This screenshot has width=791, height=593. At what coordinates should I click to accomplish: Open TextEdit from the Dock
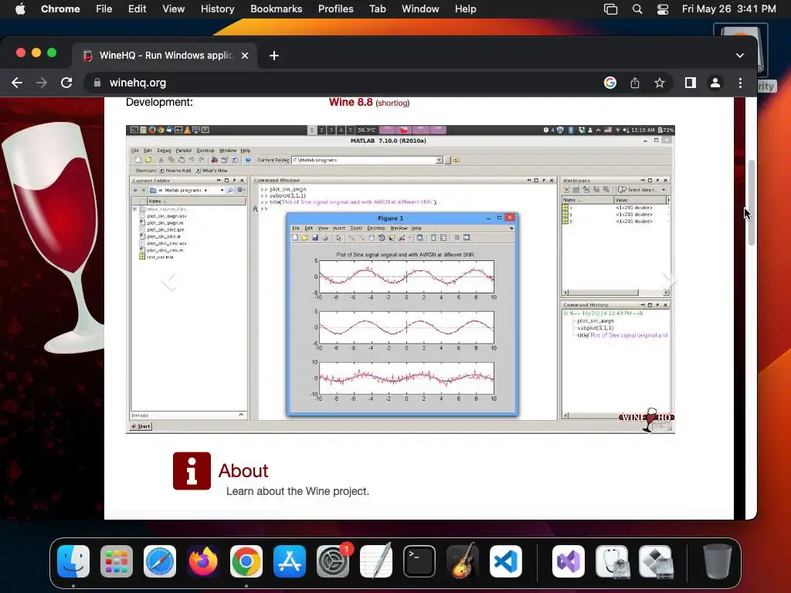point(376,561)
